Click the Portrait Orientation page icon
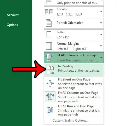 (49, 23)
